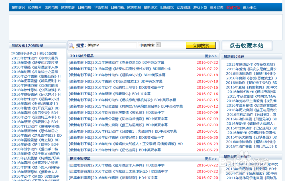The width and height of the screenshot is (285, 181).
Task: Open left sidebar 2016年犯罪剧情《听风捉影》 link
Action: pos(36,81)
